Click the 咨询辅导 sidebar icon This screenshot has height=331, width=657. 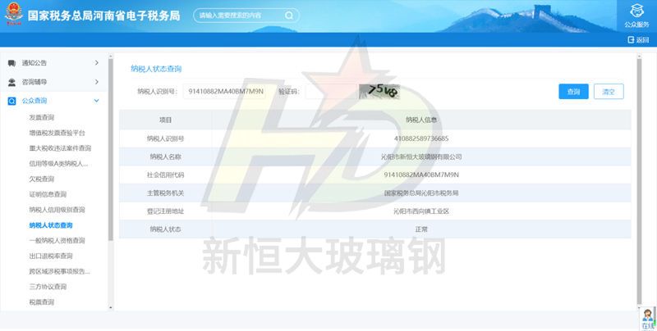11,82
